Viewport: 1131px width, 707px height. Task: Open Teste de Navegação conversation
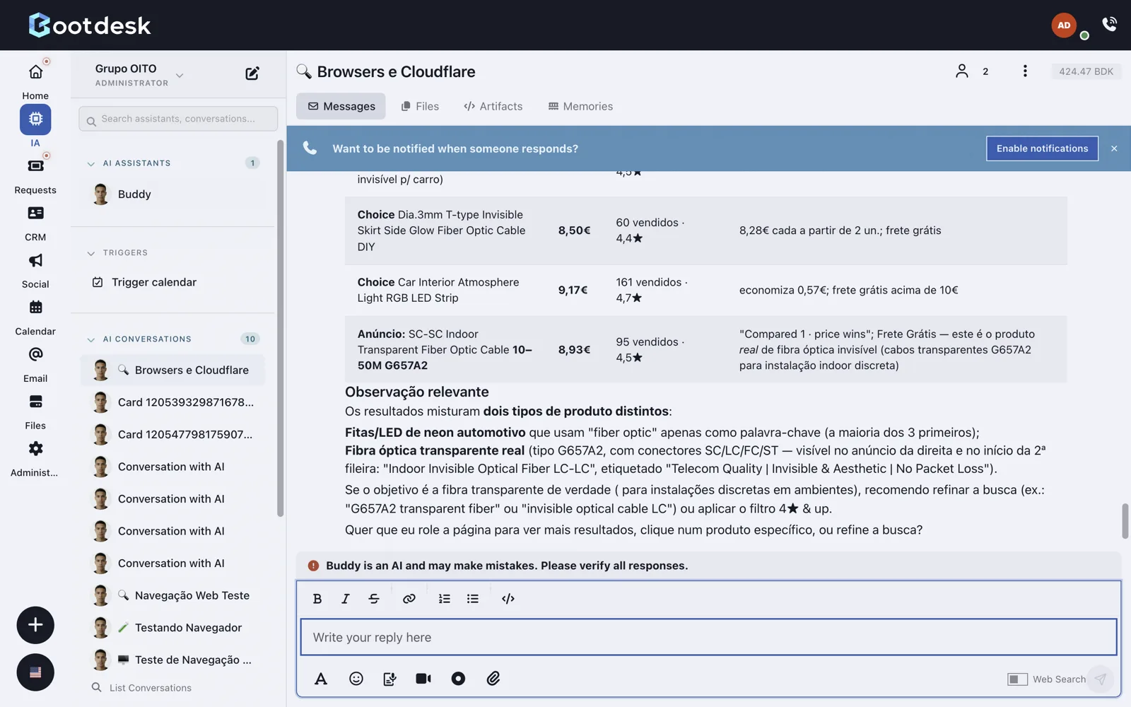[172, 660]
